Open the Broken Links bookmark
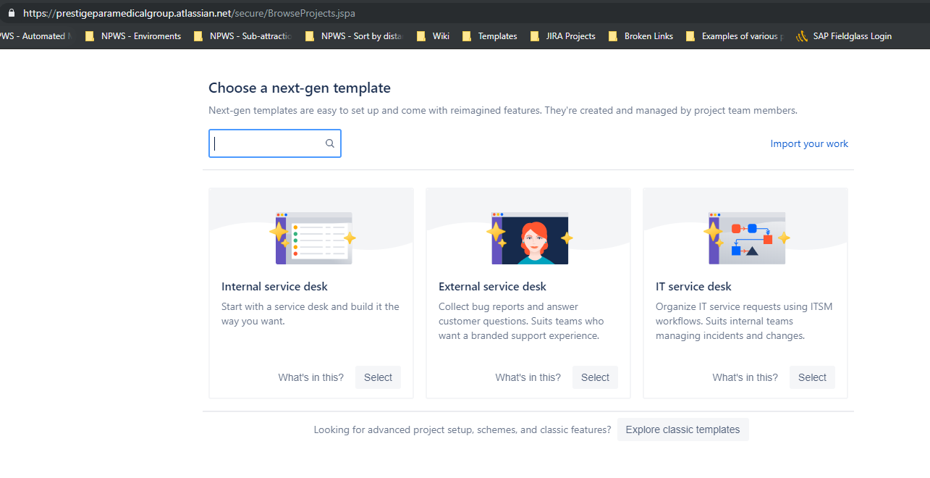930x478 pixels. [x=647, y=35]
